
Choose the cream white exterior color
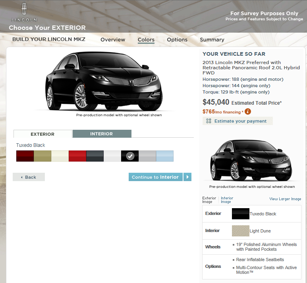60,156
